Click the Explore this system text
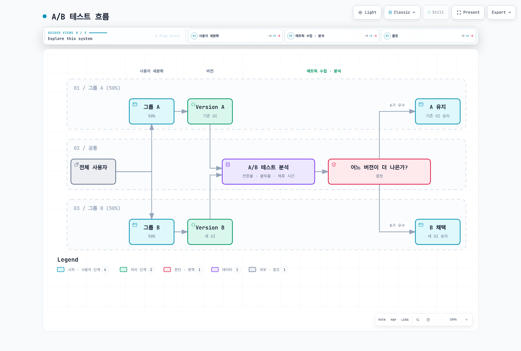 [x=70, y=39]
